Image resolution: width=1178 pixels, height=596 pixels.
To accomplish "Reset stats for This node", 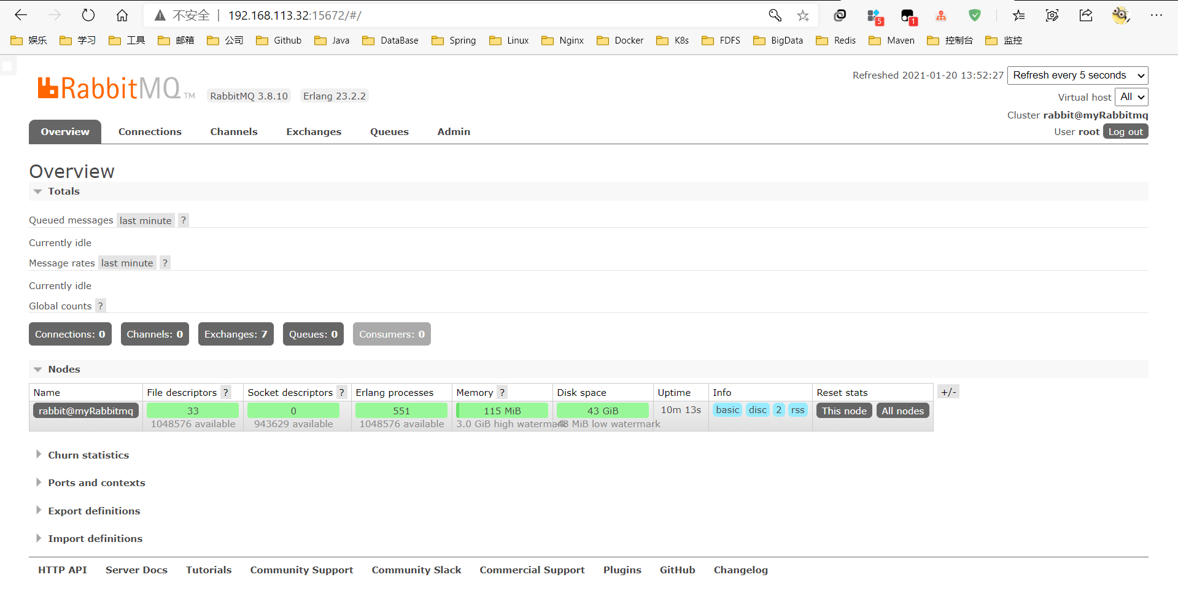I will 844,411.
